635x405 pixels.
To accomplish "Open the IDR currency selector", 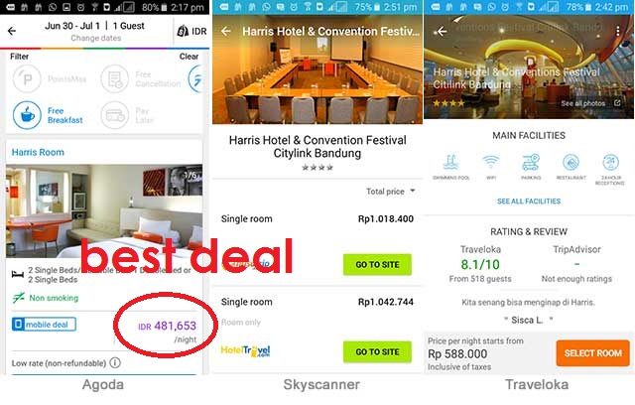I will (x=191, y=31).
